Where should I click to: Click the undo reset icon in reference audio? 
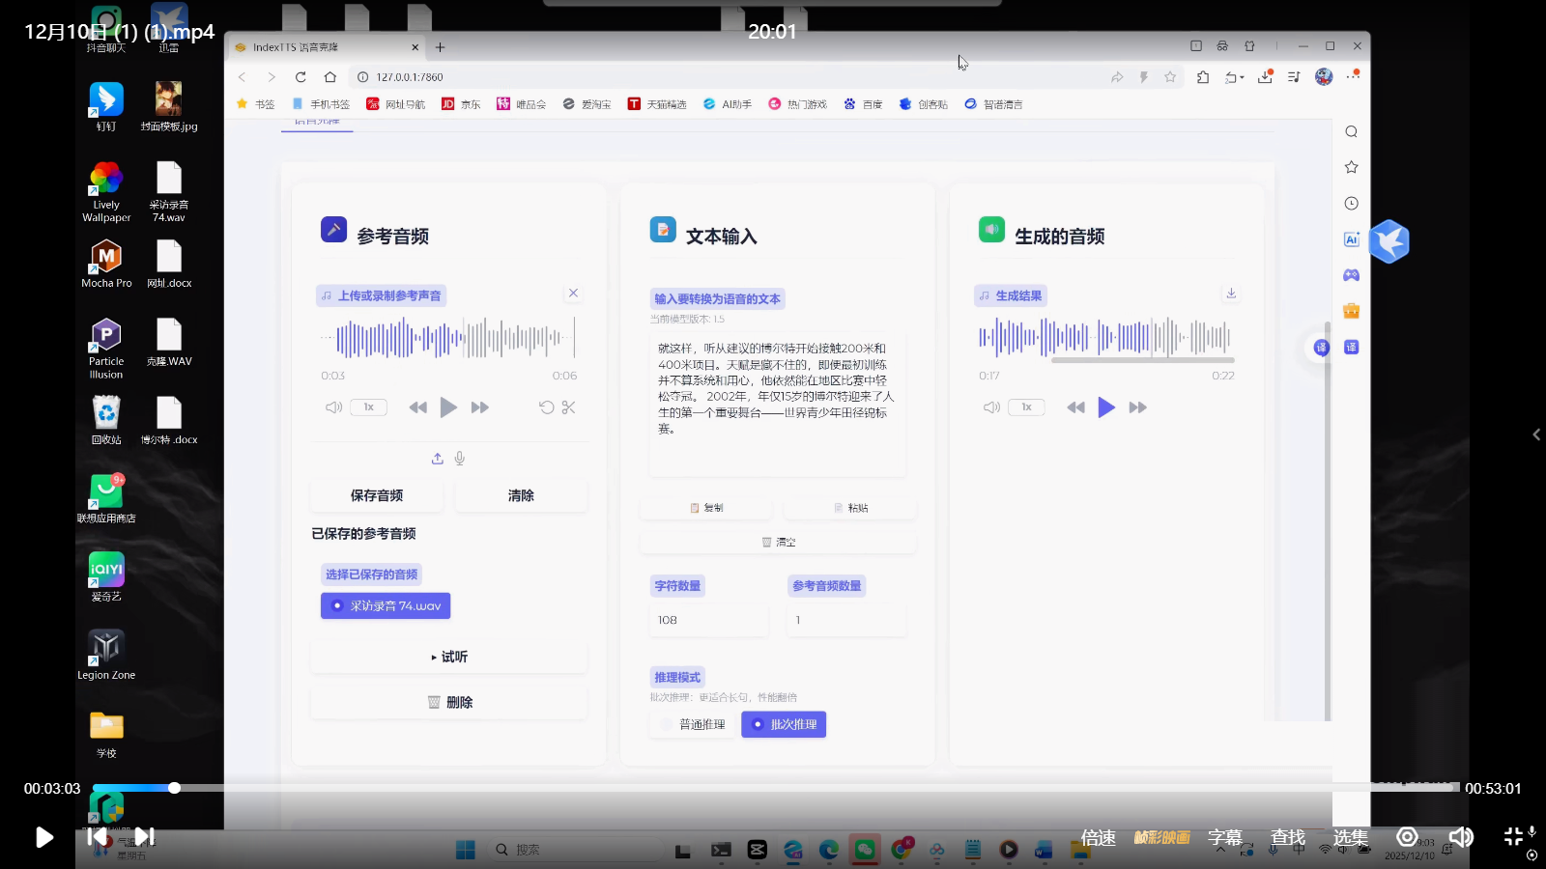coord(546,407)
